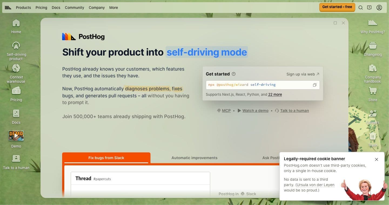This screenshot has height=205, width=389.
Task: Open the Trash desktop icon
Action: point(373,139)
